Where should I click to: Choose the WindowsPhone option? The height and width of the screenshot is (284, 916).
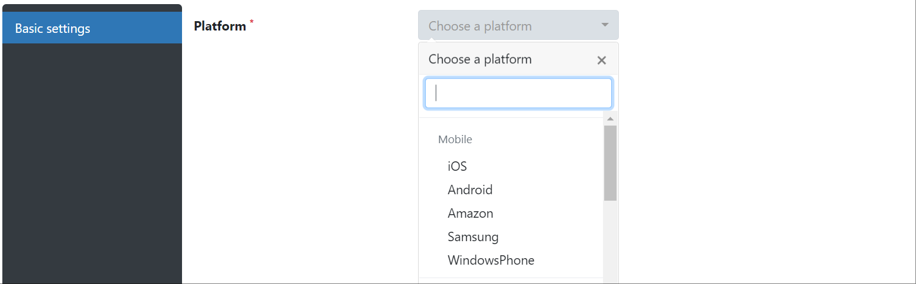(x=491, y=260)
